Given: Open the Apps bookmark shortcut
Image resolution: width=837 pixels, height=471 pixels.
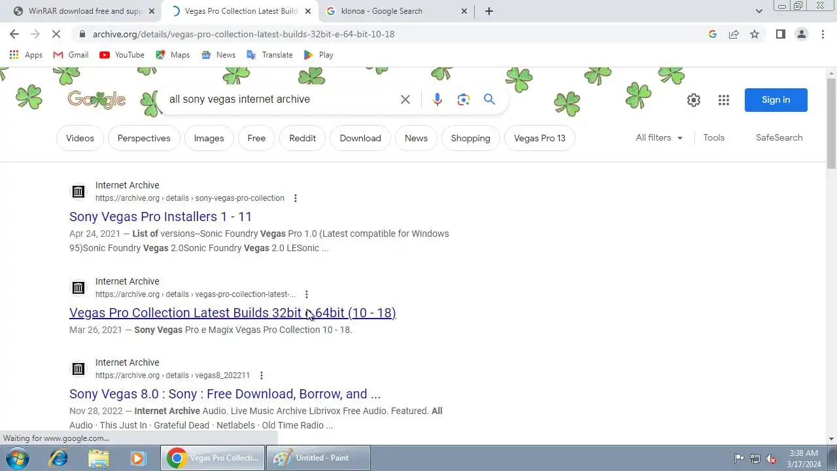Looking at the screenshot, I should click(26, 55).
